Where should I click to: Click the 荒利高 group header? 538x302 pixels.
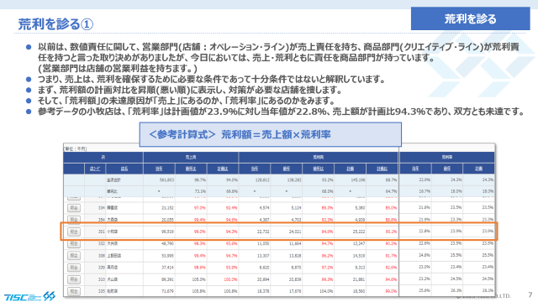pos(318,158)
